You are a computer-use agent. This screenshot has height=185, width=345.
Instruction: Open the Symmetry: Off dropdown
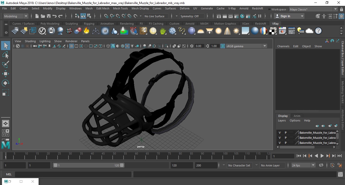(x=192, y=16)
